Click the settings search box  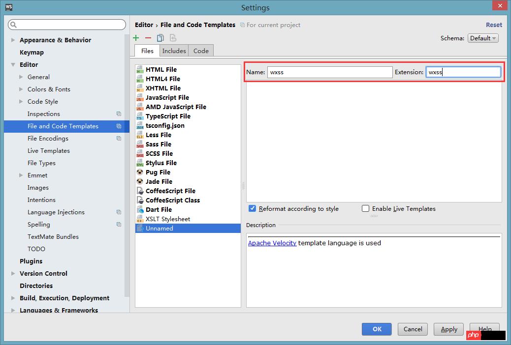click(x=67, y=25)
